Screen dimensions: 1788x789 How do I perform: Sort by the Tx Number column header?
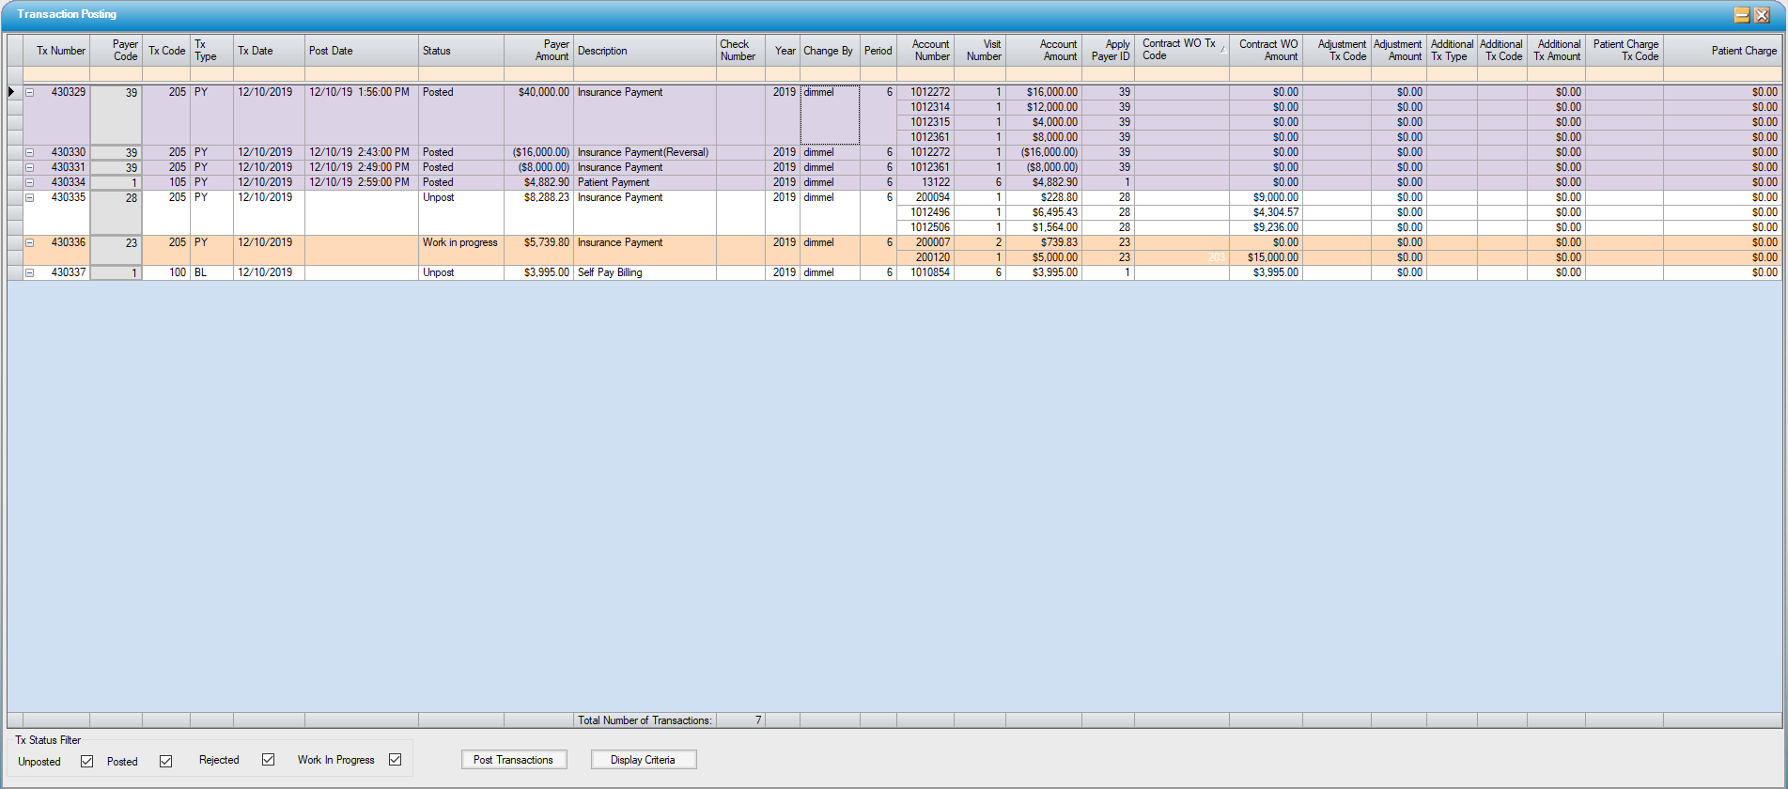pos(60,51)
